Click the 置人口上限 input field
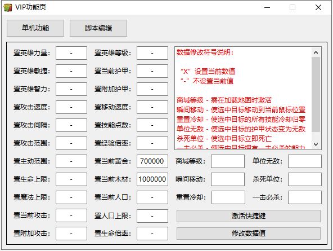The image size is (333, 251). click(x=152, y=216)
